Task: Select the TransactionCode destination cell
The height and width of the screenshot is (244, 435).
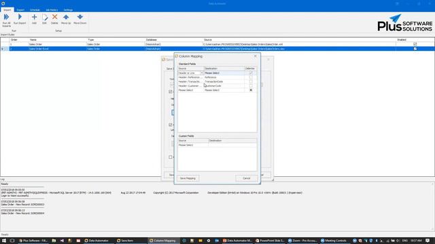Action: (x=224, y=81)
